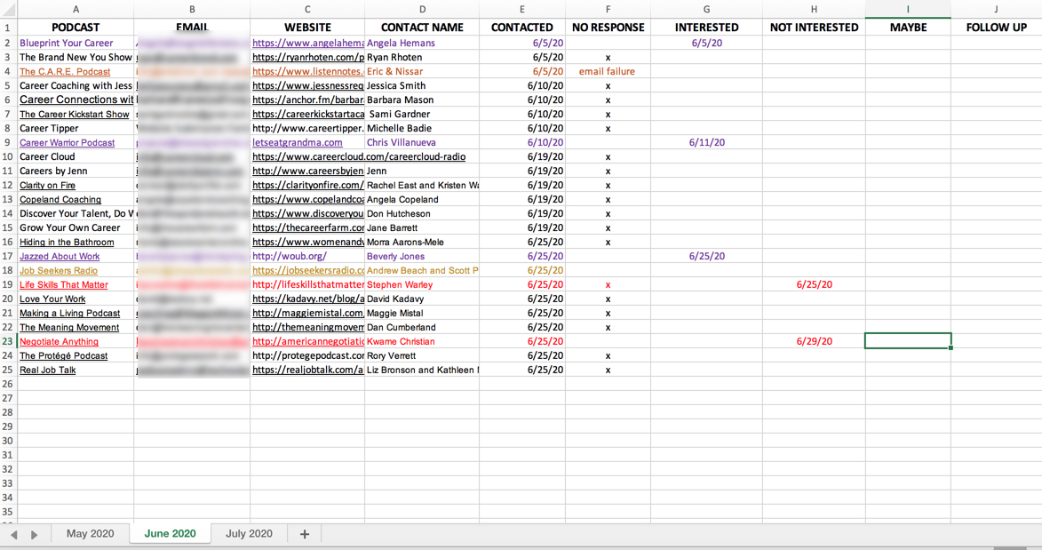
Task: Select the contacted date for Career Warrior Podcast
Action: pos(522,142)
